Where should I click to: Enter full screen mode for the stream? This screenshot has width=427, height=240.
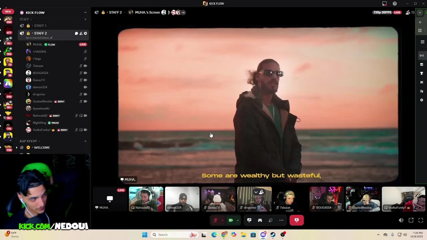(x=421, y=220)
